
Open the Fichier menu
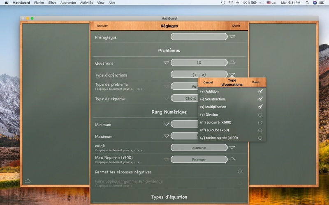(x=39, y=3)
